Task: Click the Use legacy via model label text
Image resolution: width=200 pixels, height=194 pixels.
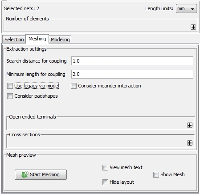Action: click(37, 86)
